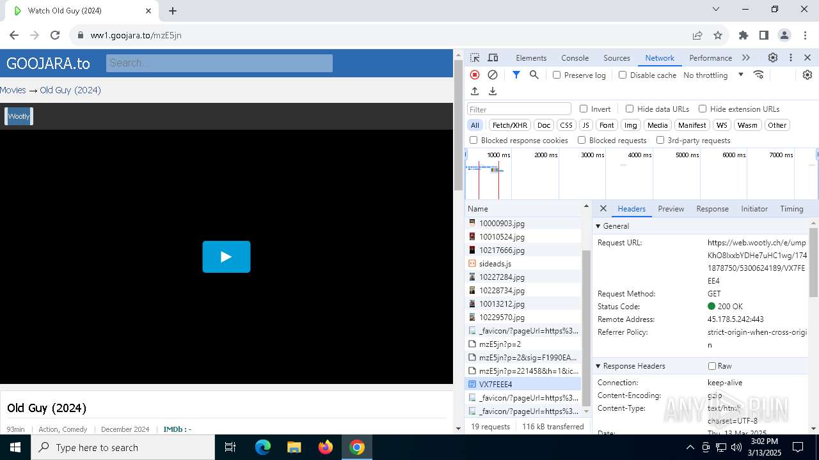Check the Invert filter checkbox

click(x=584, y=109)
